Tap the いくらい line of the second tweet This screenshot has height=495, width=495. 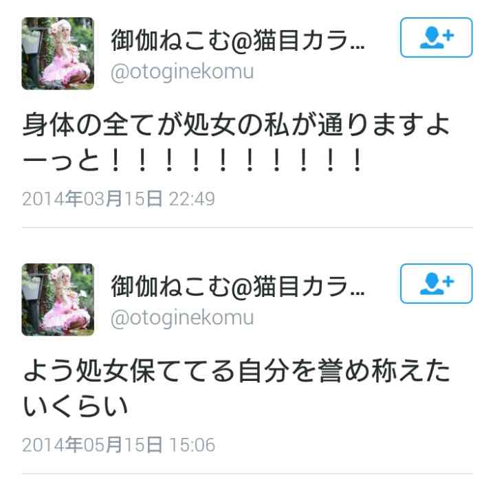click(x=75, y=406)
